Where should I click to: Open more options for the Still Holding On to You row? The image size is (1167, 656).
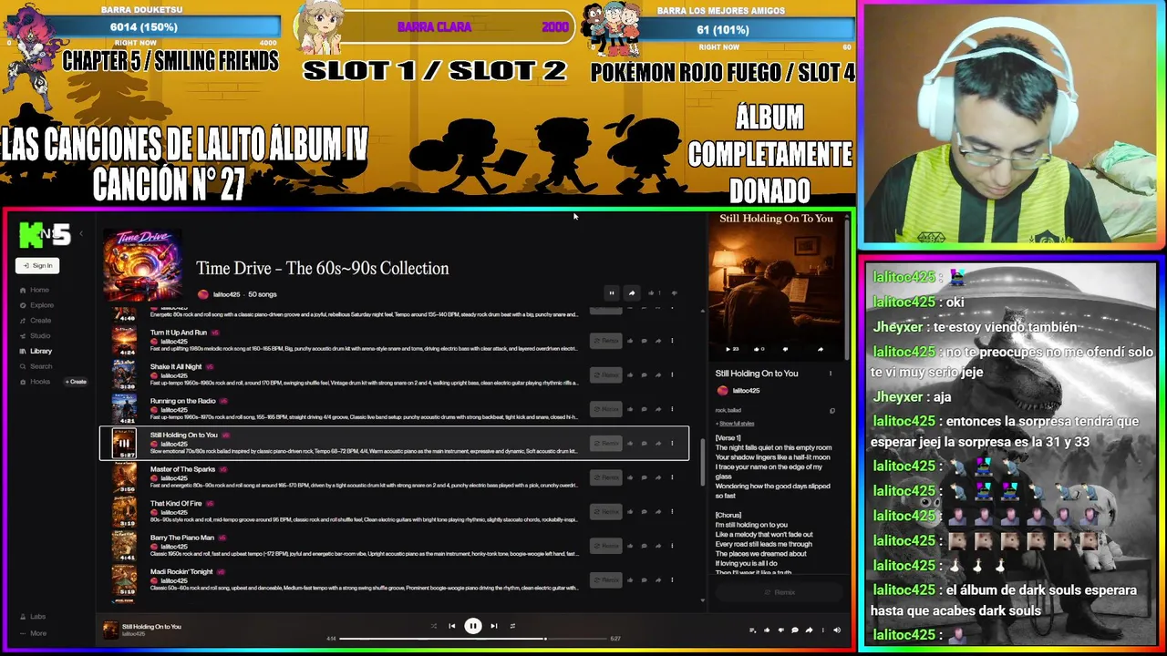pyautogui.click(x=672, y=443)
